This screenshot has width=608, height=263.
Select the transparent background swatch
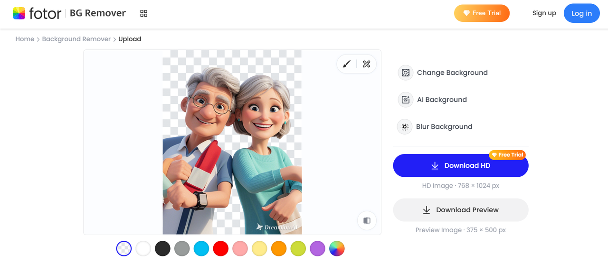pos(124,248)
